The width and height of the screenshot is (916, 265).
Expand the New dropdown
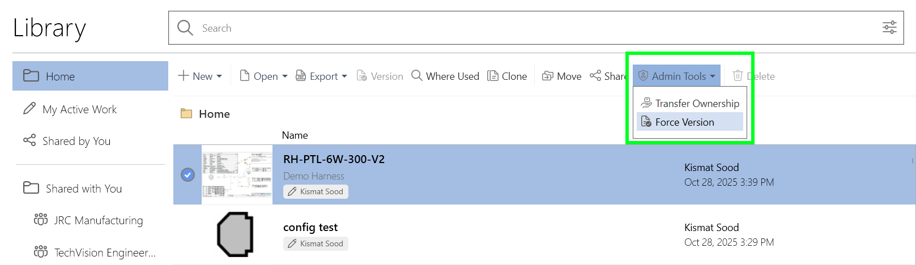point(200,76)
